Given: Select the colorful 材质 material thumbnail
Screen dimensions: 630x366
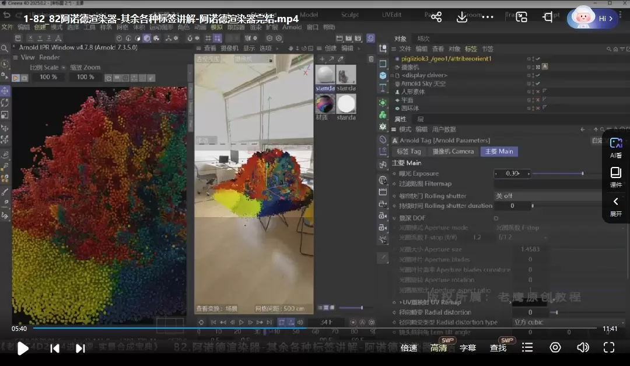Looking at the screenshot, I should (325, 104).
